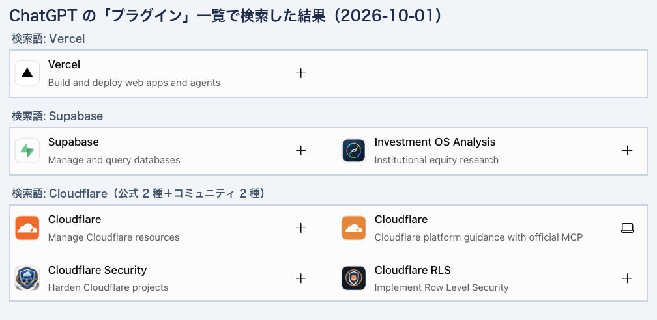Open the Cloudflare RLS title
The image size is (657, 320).
pyautogui.click(x=413, y=270)
